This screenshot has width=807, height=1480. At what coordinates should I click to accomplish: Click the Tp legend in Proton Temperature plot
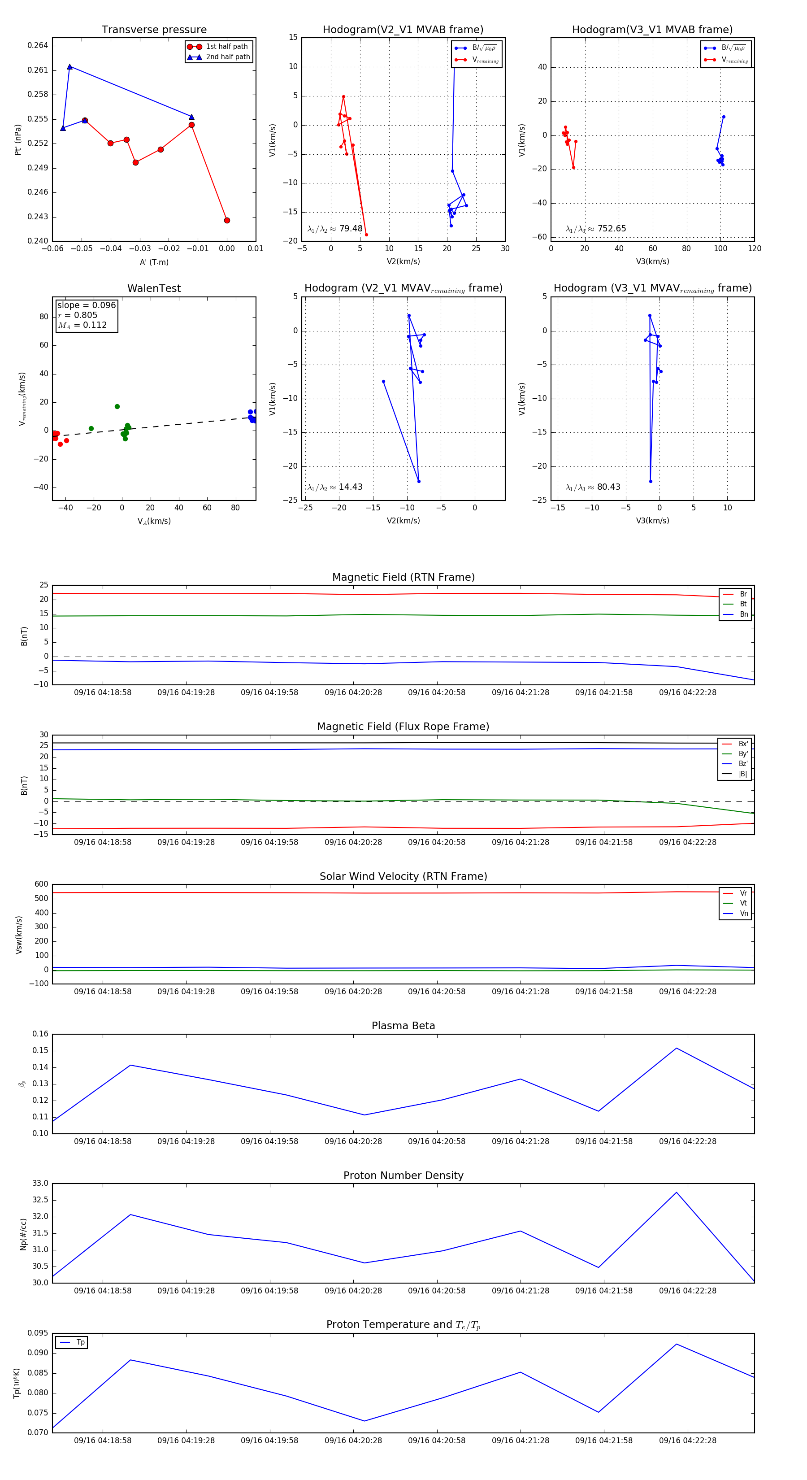(72, 1342)
